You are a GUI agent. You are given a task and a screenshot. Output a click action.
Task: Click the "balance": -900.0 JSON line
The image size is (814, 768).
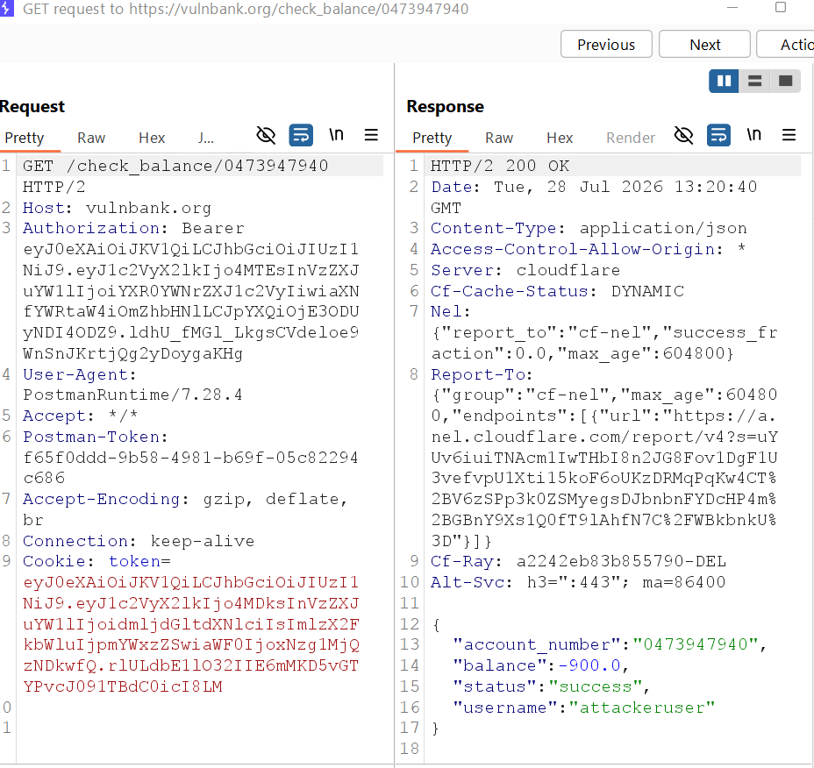point(540,665)
